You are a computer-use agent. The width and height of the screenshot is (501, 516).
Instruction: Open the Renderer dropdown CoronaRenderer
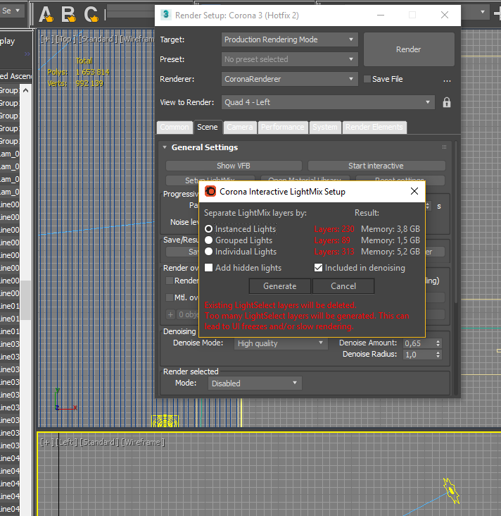[289, 80]
